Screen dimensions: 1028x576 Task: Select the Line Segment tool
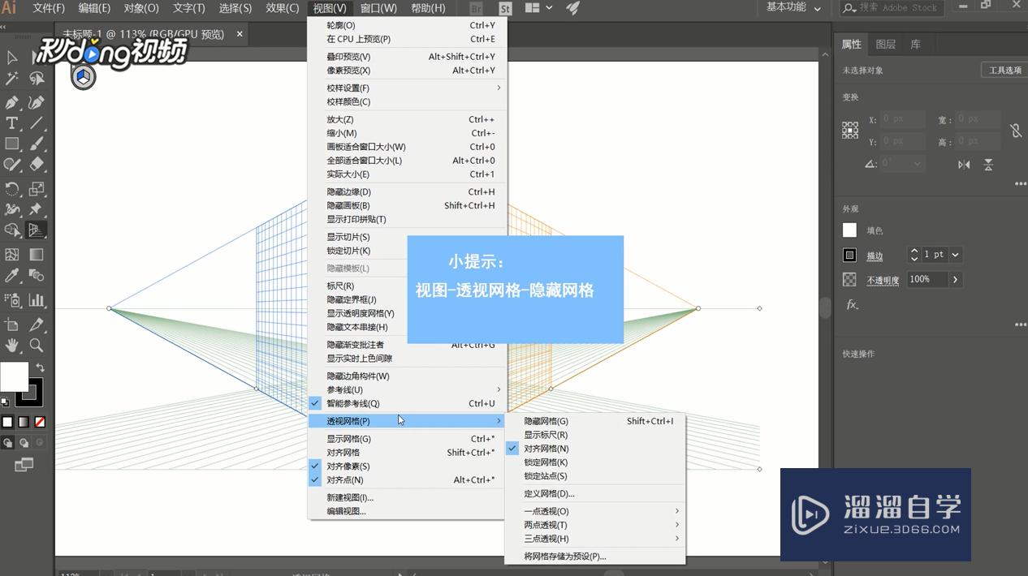pos(37,124)
